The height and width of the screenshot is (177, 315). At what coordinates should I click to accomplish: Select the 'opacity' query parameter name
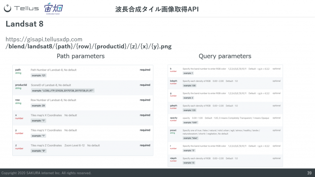pos(173,118)
